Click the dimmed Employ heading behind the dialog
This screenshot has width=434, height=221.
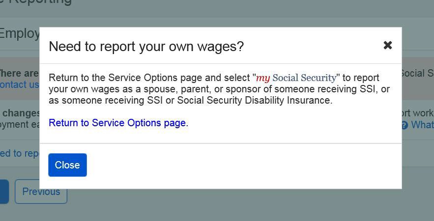click(20, 33)
